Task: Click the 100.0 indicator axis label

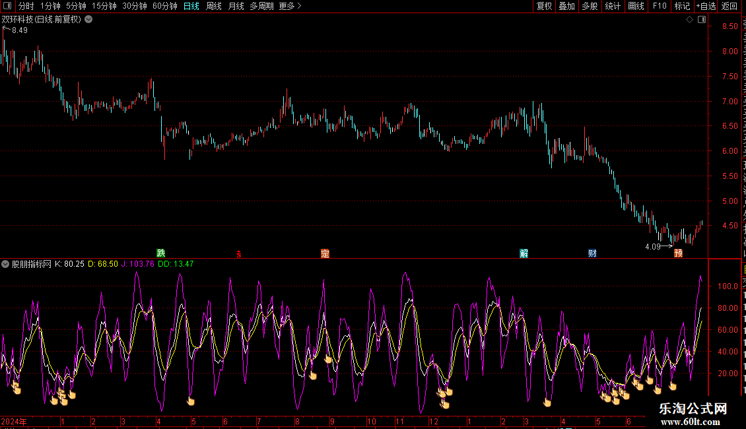Action: (728, 286)
